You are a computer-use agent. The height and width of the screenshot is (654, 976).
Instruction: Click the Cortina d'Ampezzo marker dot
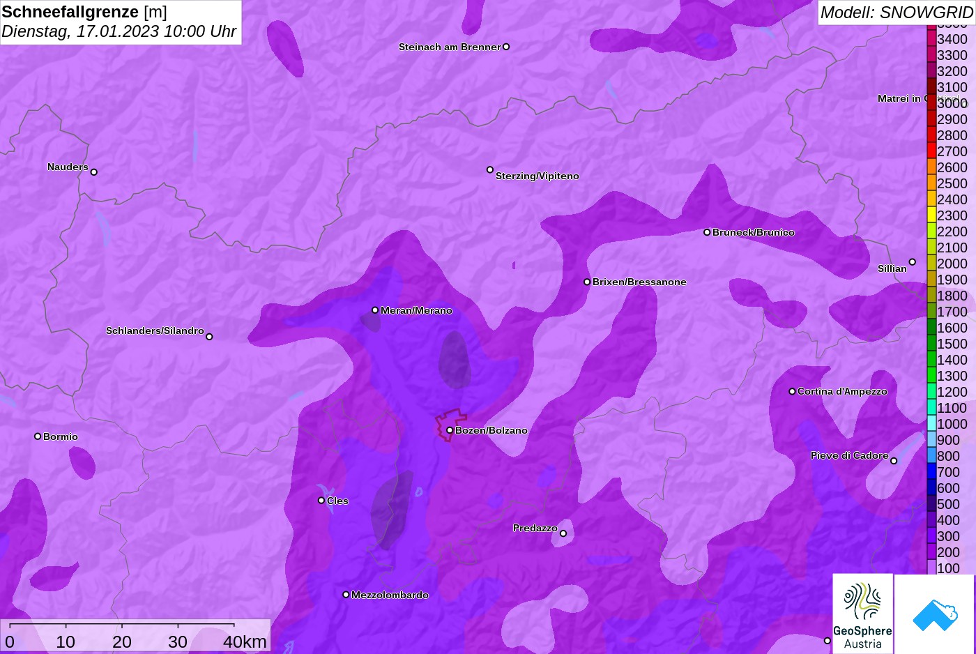click(x=792, y=391)
